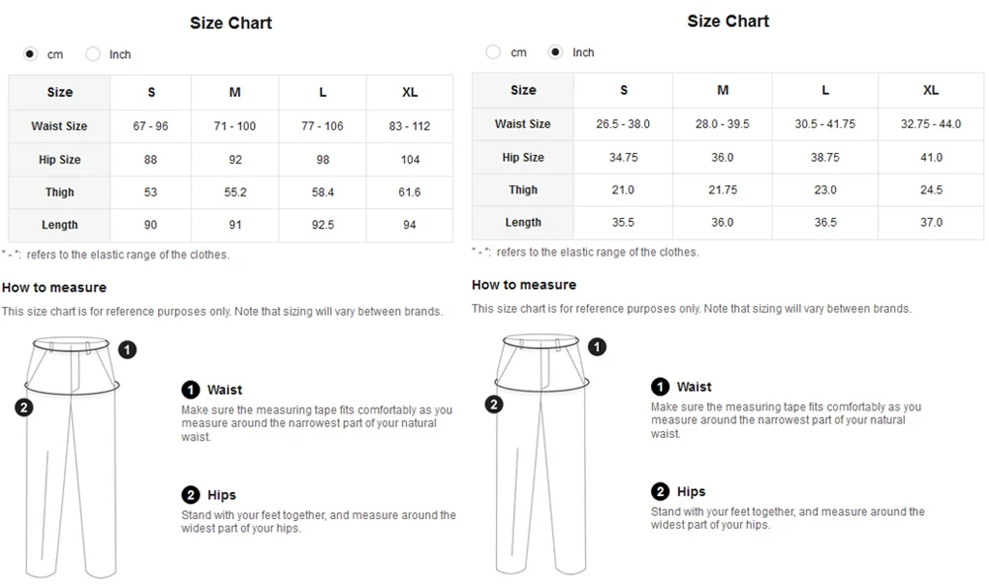The height and width of the screenshot is (585, 989).
Task: Click the Hips step 2 icon in right instructions
Action: [660, 491]
